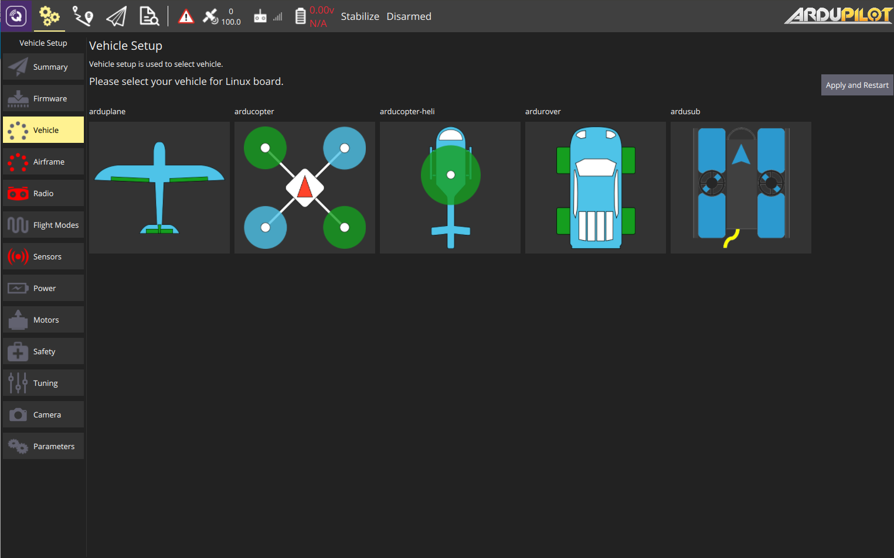Open the Airframe setup page
Screen dimensions: 894x558
pyautogui.click(x=43, y=162)
